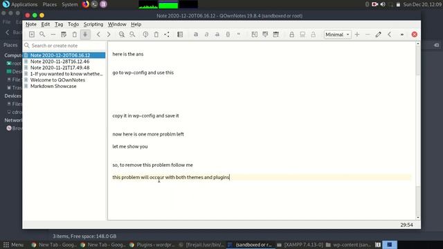
Task: Open the Minimal workspace dropdown
Action: pyautogui.click(x=338, y=35)
